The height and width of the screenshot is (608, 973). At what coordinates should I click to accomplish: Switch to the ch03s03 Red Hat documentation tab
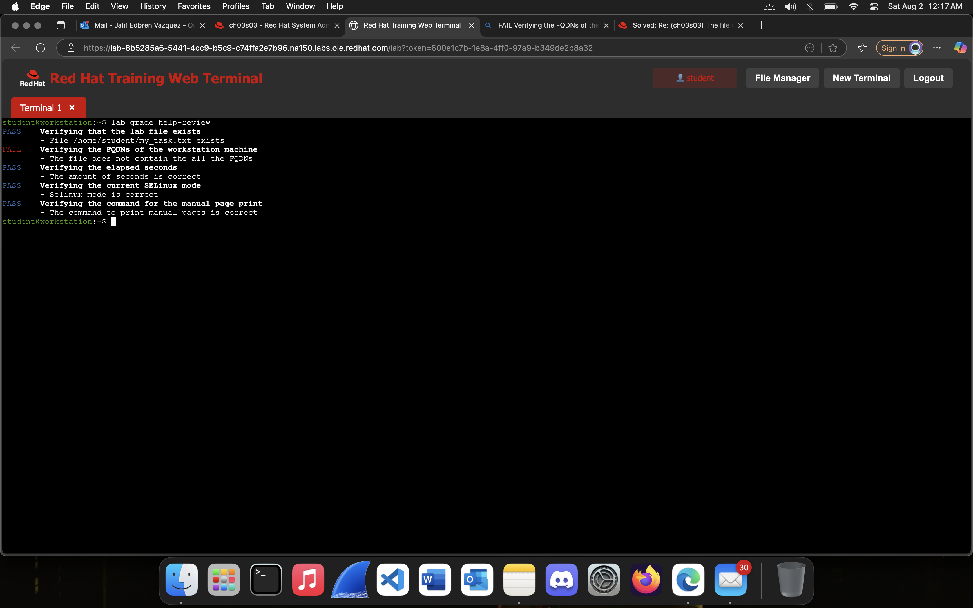tap(277, 25)
